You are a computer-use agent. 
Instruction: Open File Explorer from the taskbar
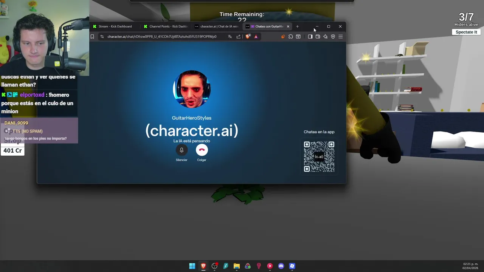[x=237, y=266]
